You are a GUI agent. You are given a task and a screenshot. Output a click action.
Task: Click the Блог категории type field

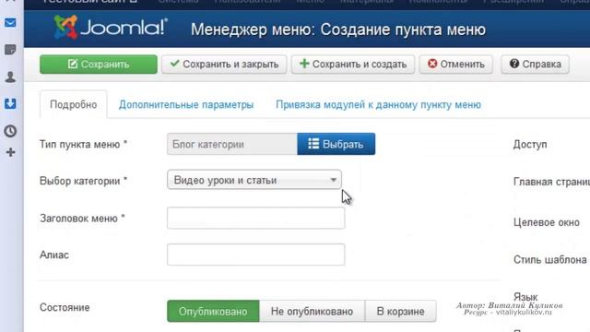[232, 144]
